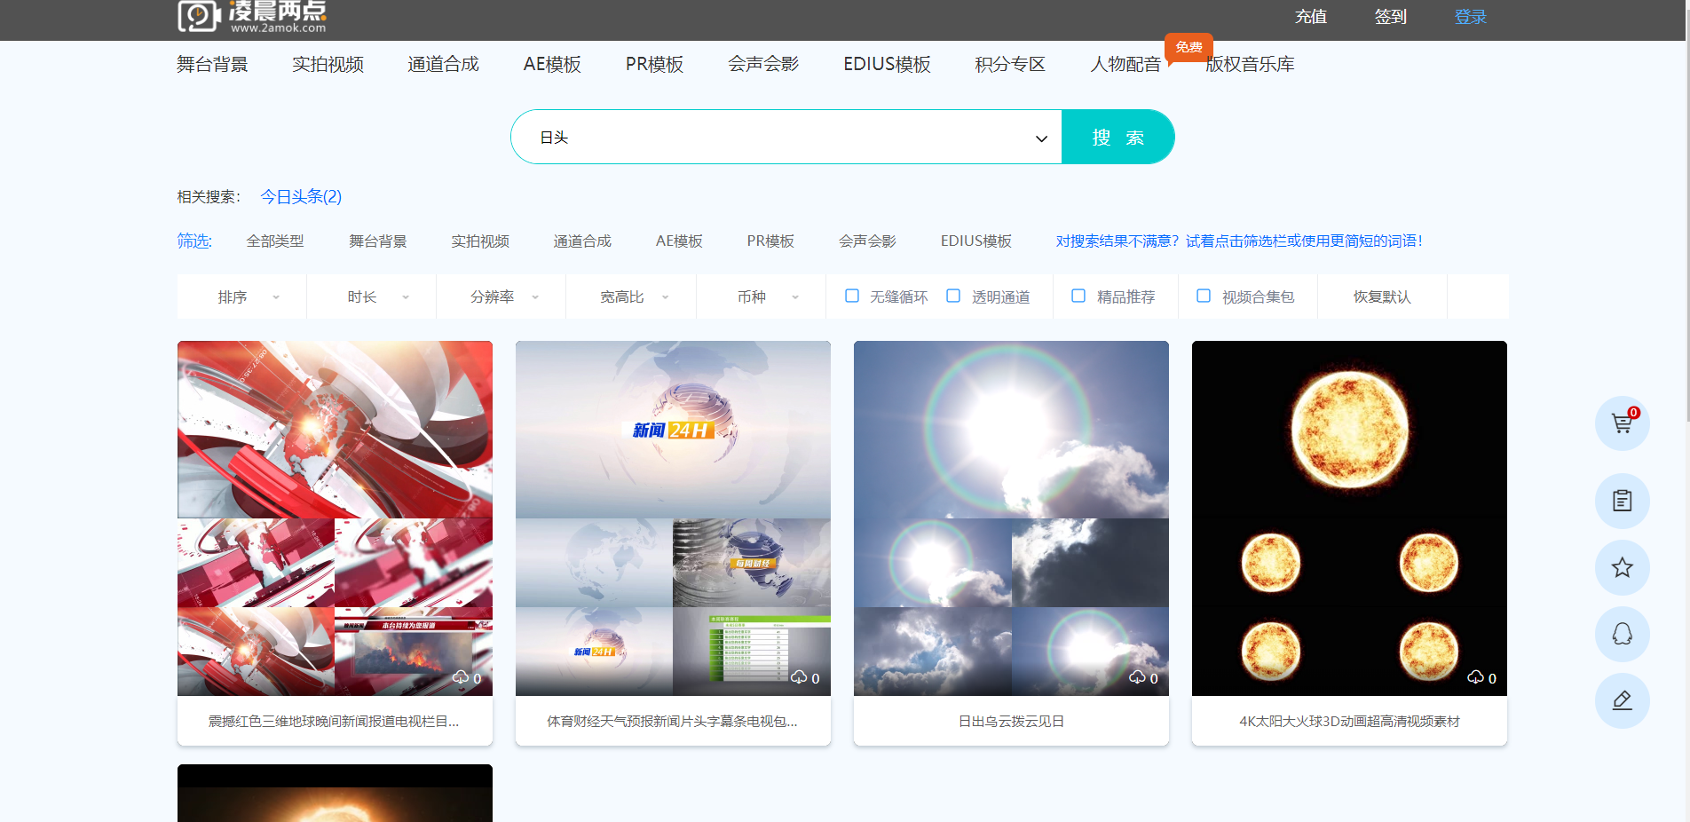The height and width of the screenshot is (822, 1690).
Task: Open the 版权音乐库 menu item
Action: (x=1248, y=63)
